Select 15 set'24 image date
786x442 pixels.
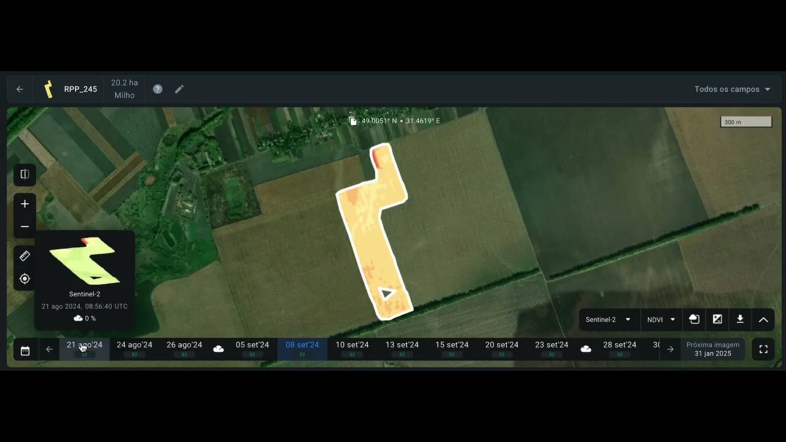coord(452,349)
